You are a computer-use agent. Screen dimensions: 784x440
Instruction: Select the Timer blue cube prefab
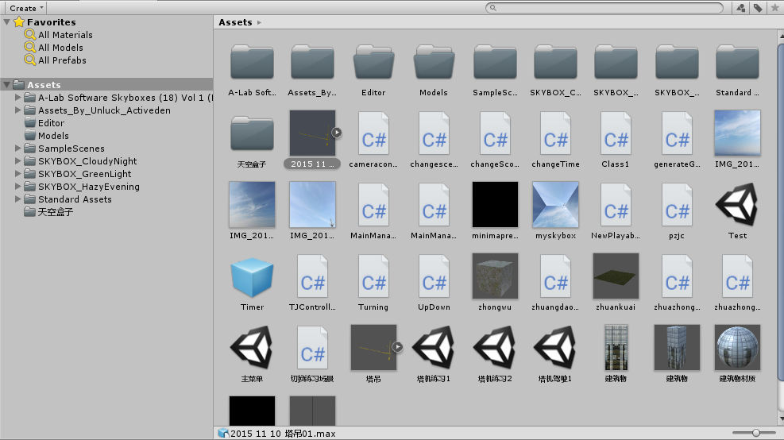[252, 276]
